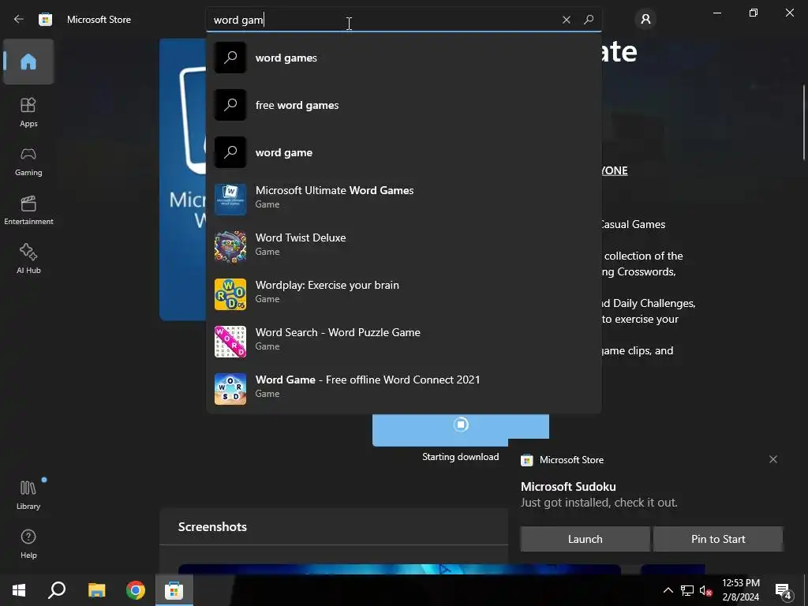Open Word Twist Deluxe result

tap(403, 247)
